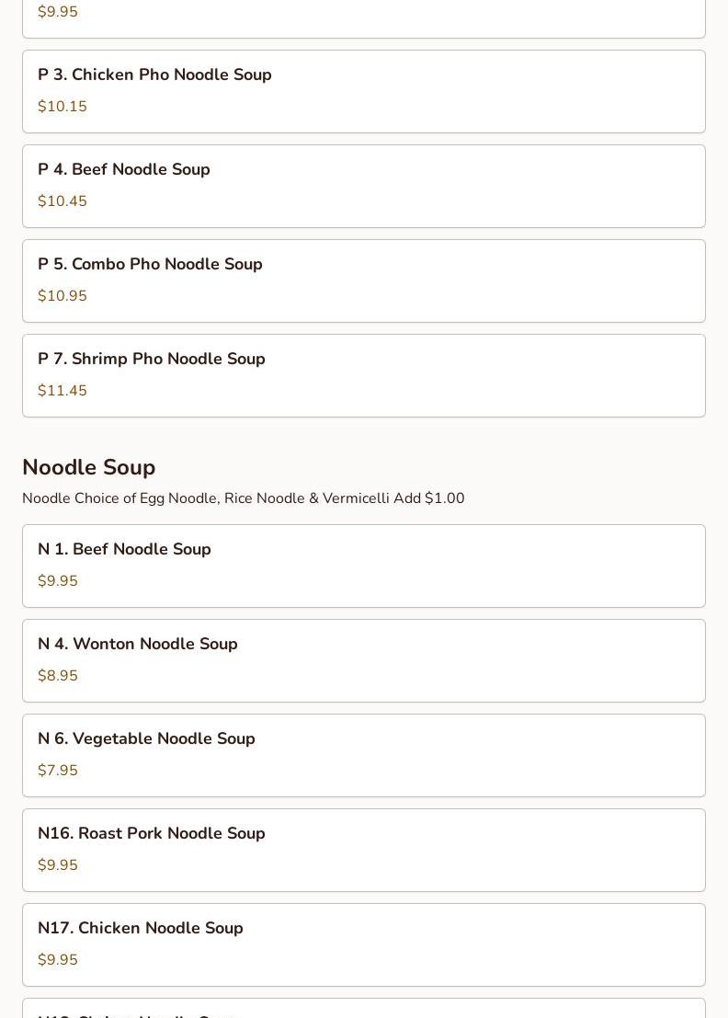Click the $10.95 Combo Pho price
Image resolution: width=728 pixels, height=1018 pixels.
[x=63, y=296]
